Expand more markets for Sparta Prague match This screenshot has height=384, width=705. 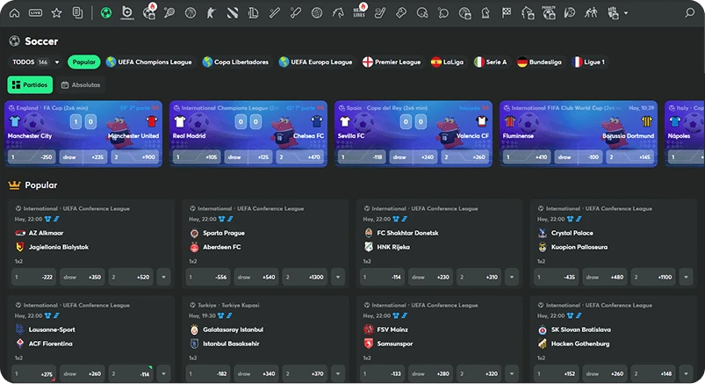(x=339, y=278)
